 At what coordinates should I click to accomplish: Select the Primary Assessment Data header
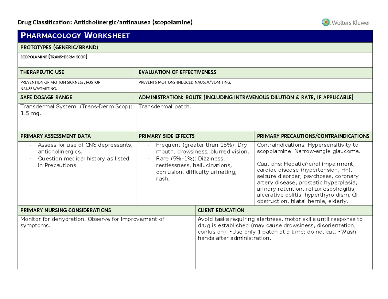tap(56, 136)
